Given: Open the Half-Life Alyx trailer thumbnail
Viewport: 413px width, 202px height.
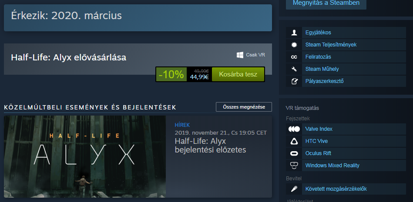Looking at the screenshot, I should coord(85,156).
